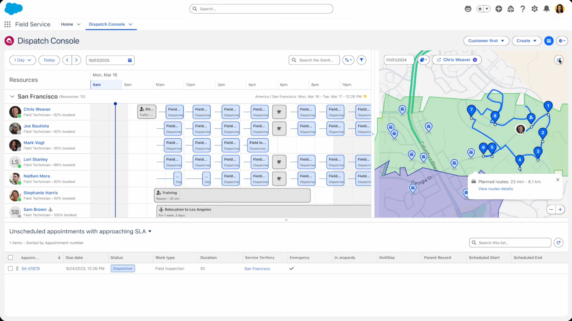Screen dimensions: 572x321
Task: Open the App Launcher grid icon
Action: (x=8, y=24)
